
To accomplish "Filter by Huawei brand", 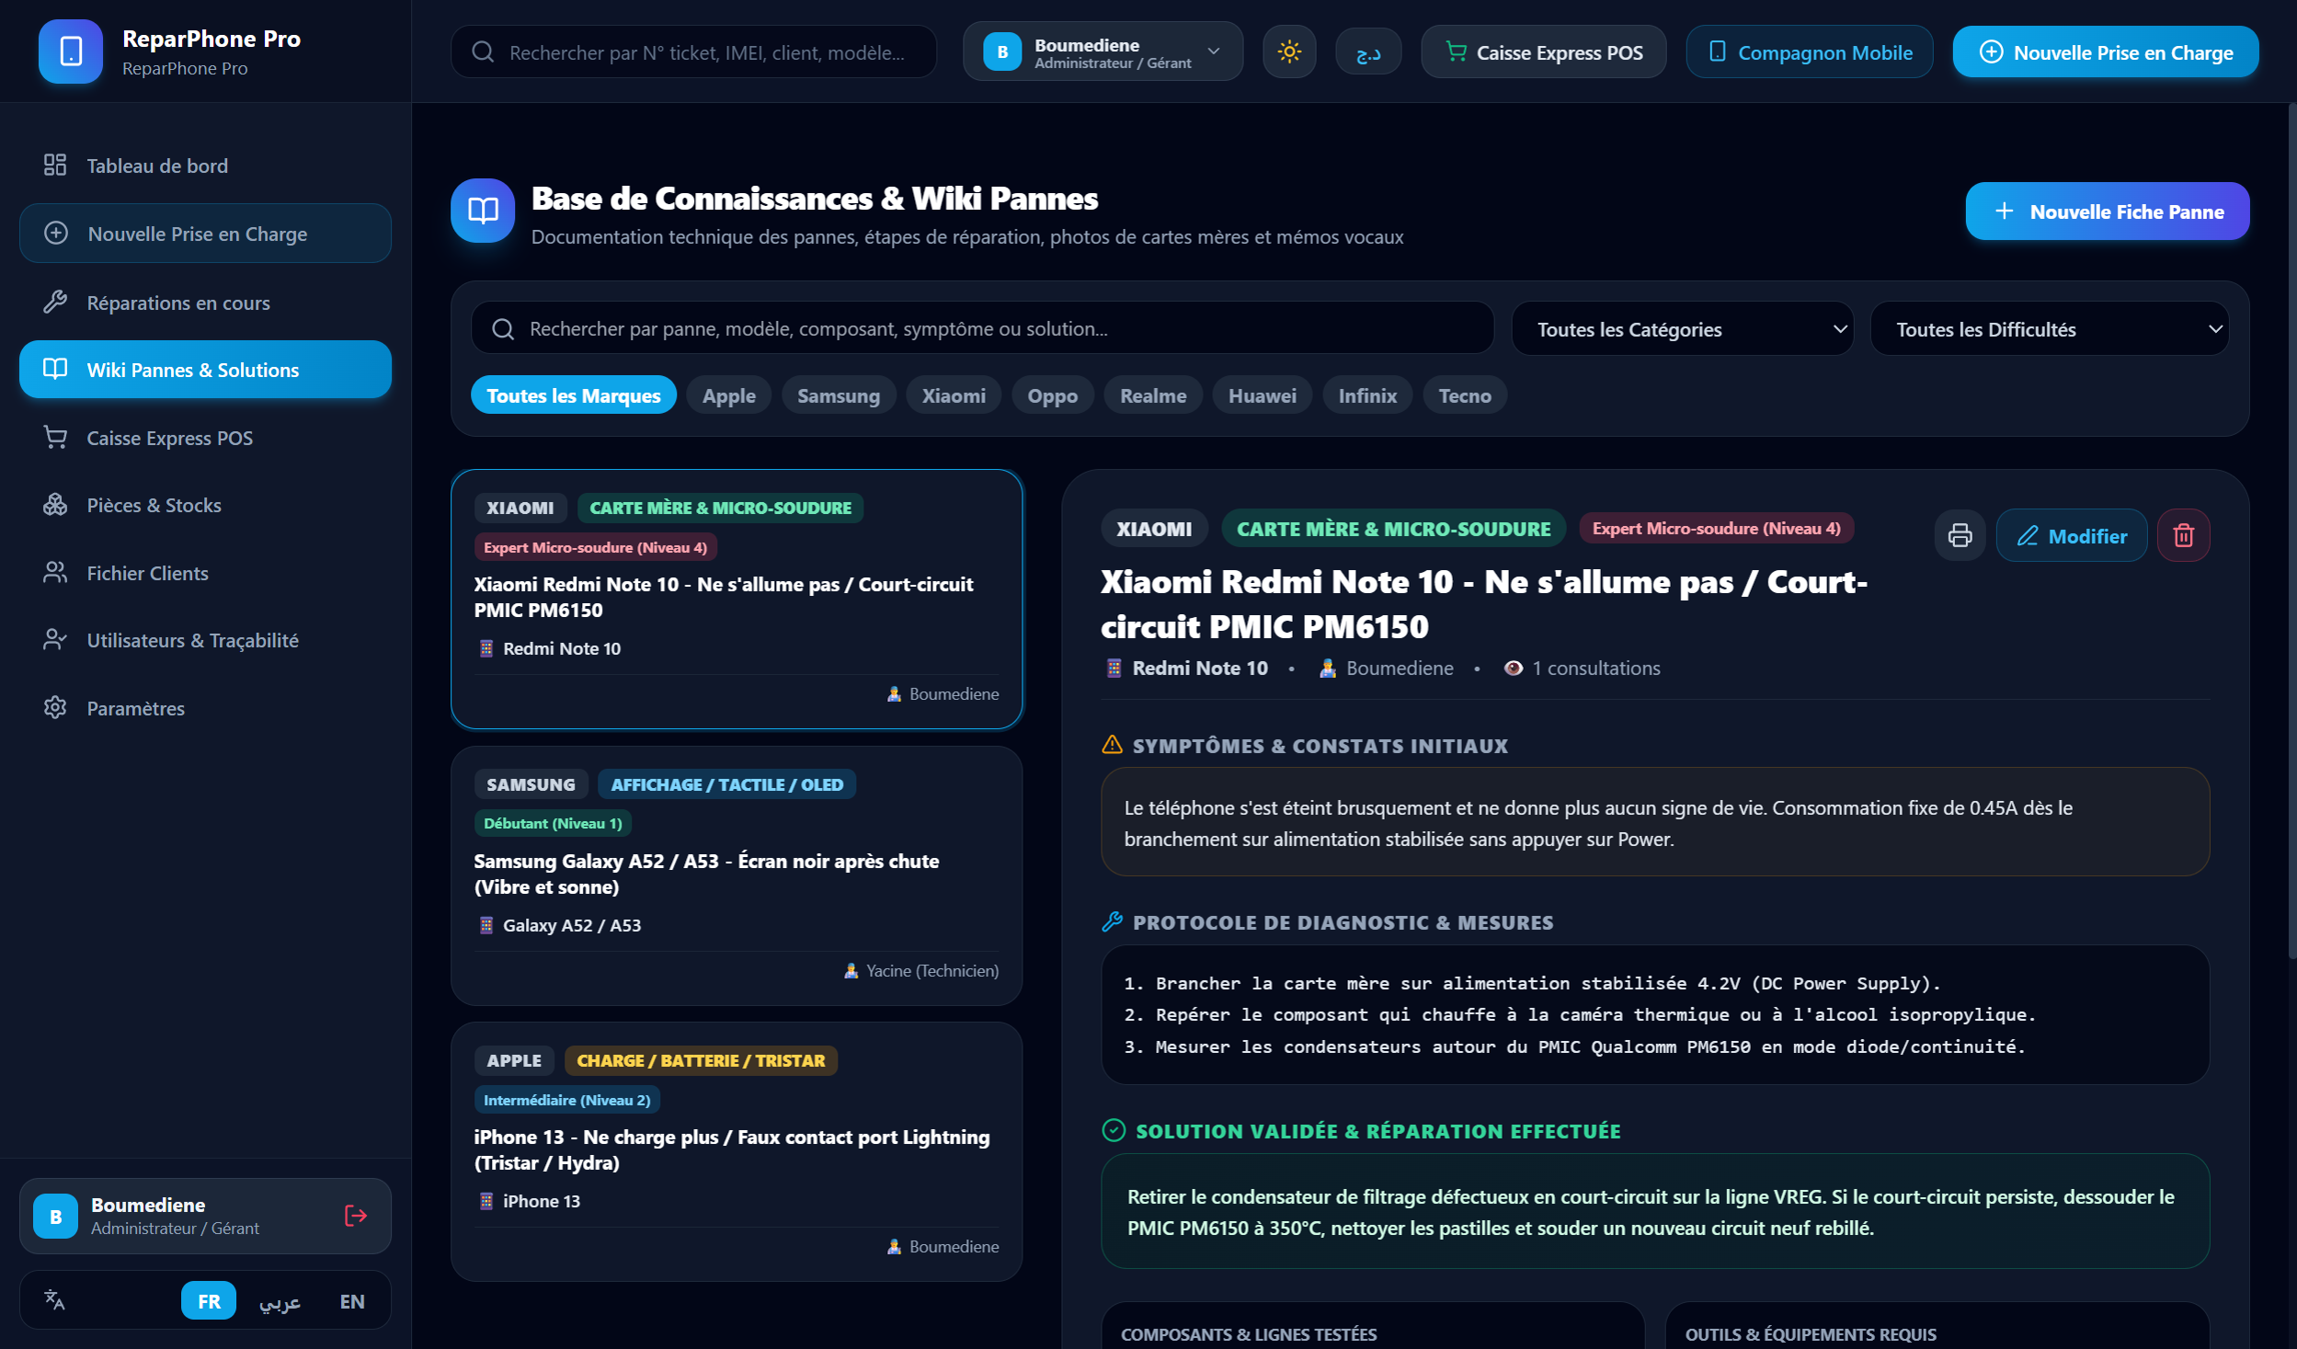I will tap(1262, 395).
